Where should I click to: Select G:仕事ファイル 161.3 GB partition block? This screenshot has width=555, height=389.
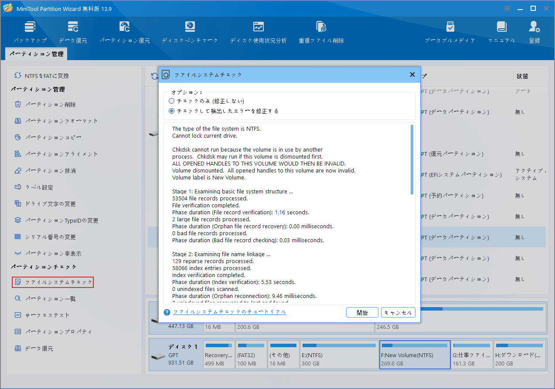pyautogui.click(x=472, y=355)
